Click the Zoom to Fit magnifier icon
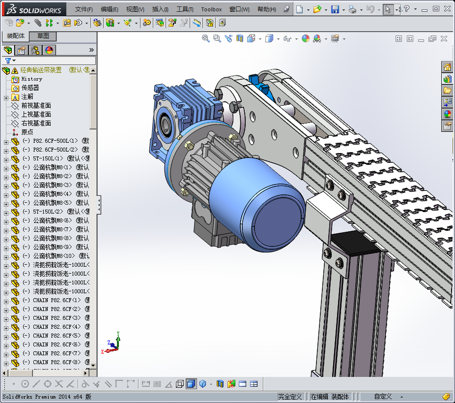Screen dimensions: 455x403 [206, 38]
